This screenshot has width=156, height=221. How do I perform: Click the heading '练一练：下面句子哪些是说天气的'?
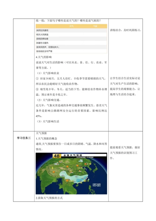pos(68,21)
